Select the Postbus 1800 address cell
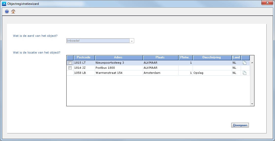This screenshot has width=275, height=141. 119,68
